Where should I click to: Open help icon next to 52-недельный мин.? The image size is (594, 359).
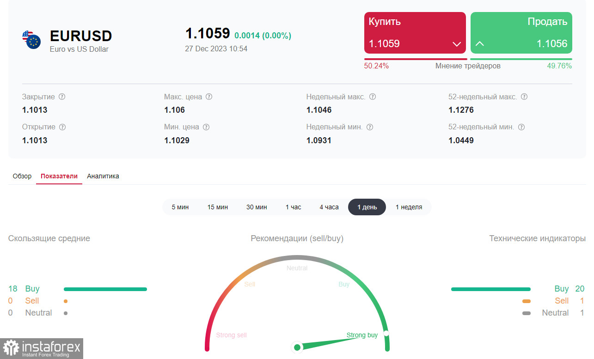coord(521,127)
